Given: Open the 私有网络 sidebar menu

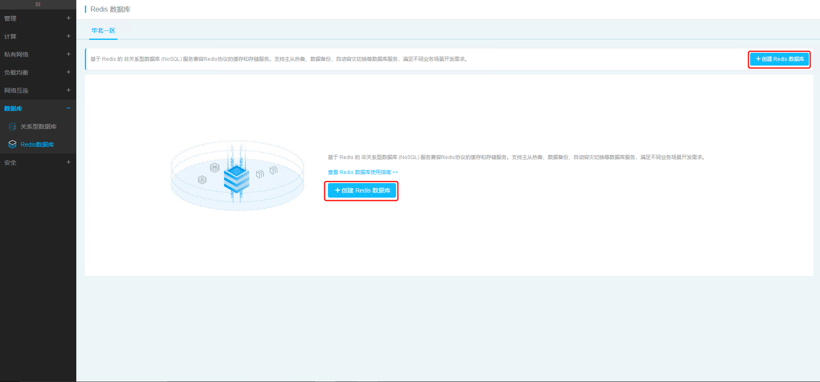Looking at the screenshot, I should point(38,54).
